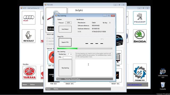The height and width of the screenshot is (95, 170).
Task: Click the Key Learning title bar icon
Action: 56,16
